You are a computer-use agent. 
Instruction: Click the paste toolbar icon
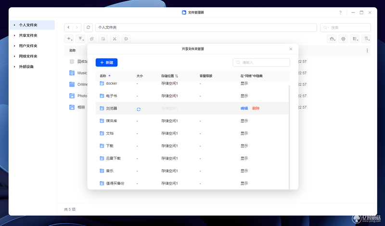[103, 39]
